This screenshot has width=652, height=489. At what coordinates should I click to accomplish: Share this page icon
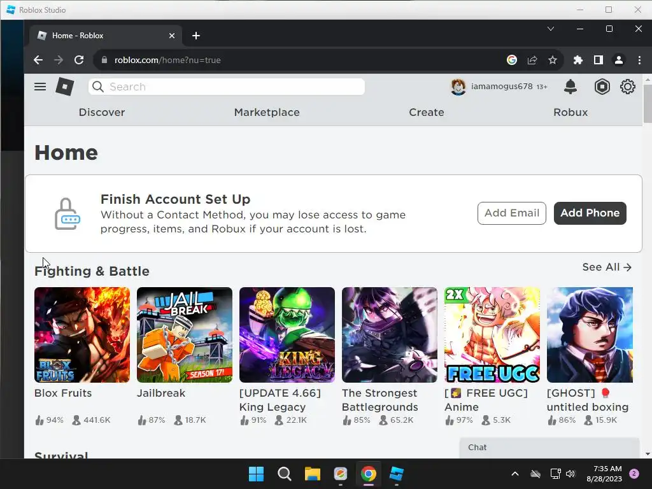(532, 60)
